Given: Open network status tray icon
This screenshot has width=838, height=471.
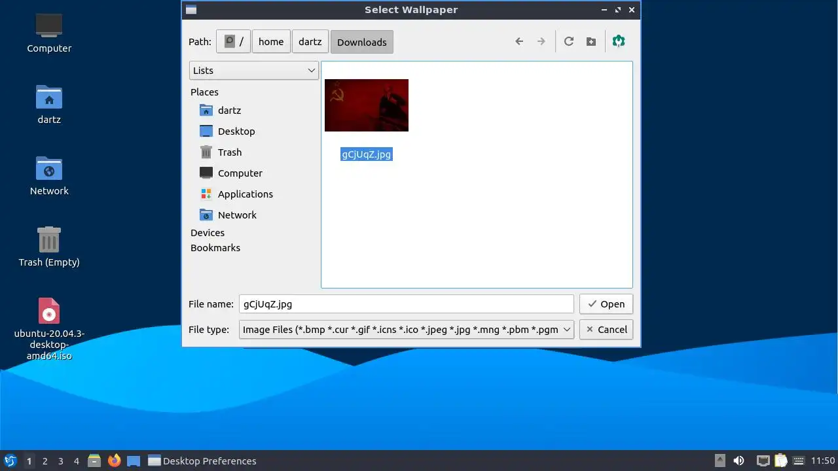Looking at the screenshot, I should coord(763,461).
